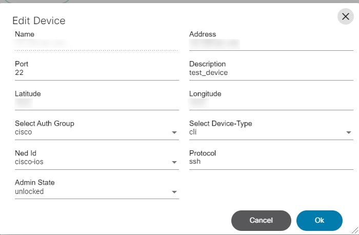Click the 'cisco' Auth Group value
This screenshot has height=235, width=359.
pyautogui.click(x=24, y=132)
